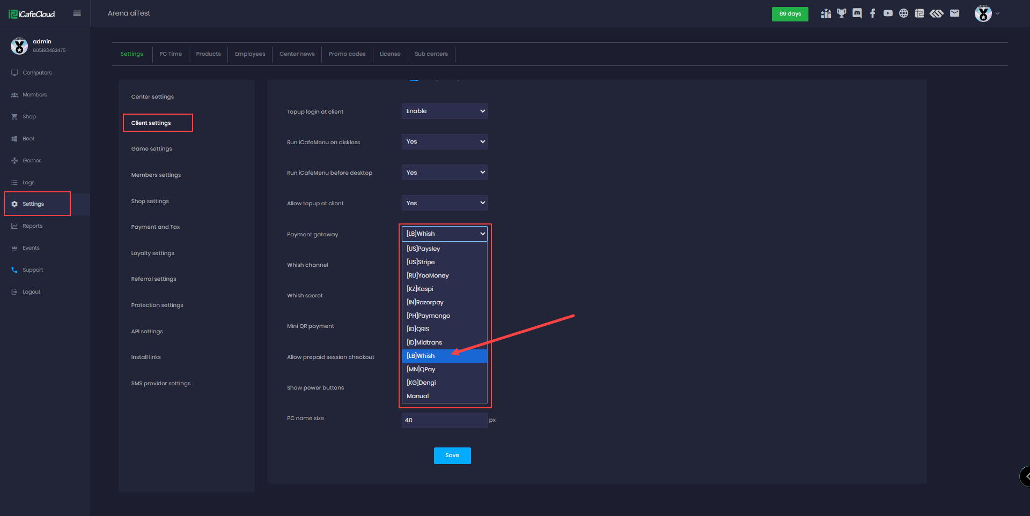Click the PC name size input field
The width and height of the screenshot is (1030, 516).
444,420
